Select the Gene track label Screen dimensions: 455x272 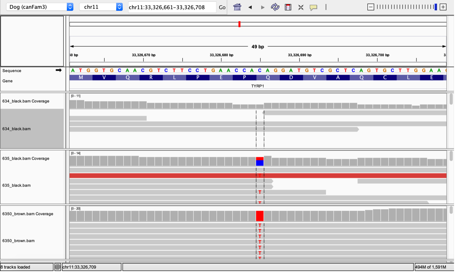(x=7, y=81)
